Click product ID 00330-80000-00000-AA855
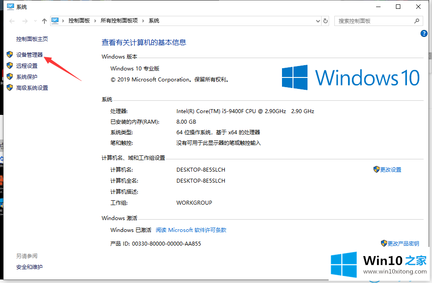The image size is (432, 283). tap(166, 243)
